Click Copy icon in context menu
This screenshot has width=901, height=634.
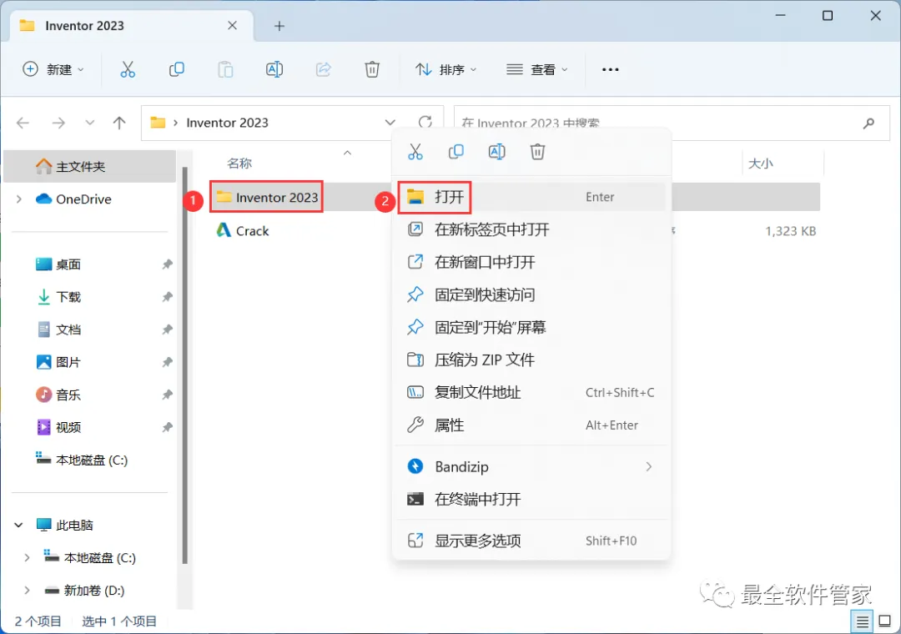[456, 152]
